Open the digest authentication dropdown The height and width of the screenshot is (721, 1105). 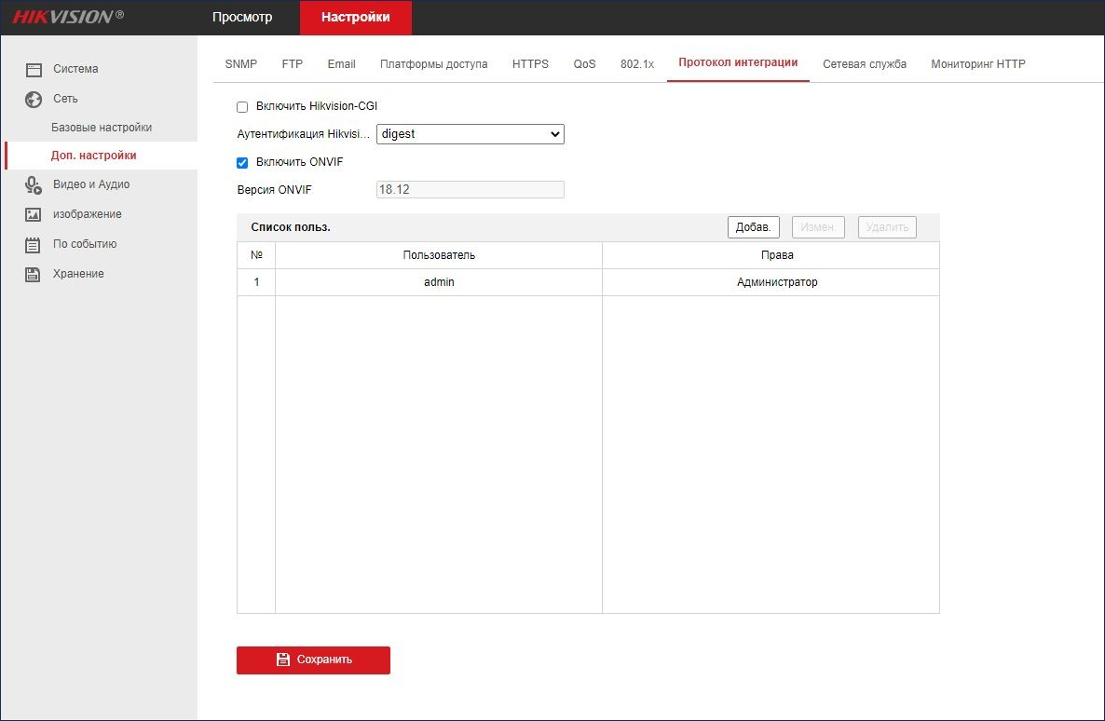click(471, 134)
